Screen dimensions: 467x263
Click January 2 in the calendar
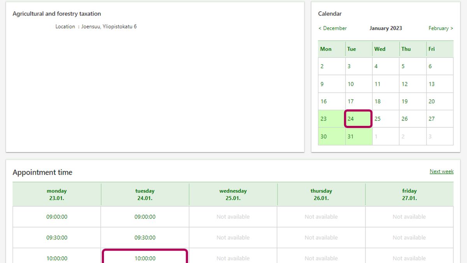(322, 66)
